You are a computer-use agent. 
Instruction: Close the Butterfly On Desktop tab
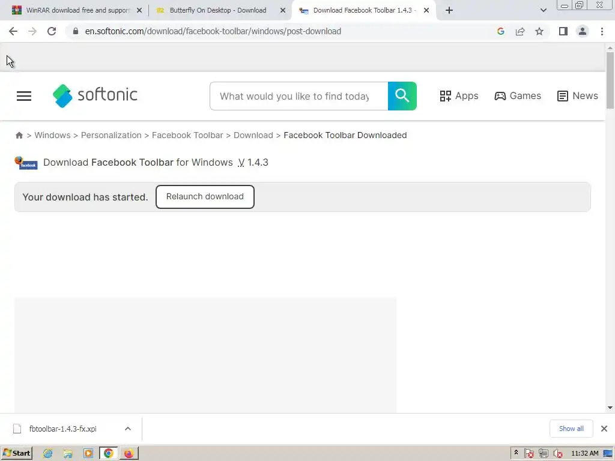283,11
